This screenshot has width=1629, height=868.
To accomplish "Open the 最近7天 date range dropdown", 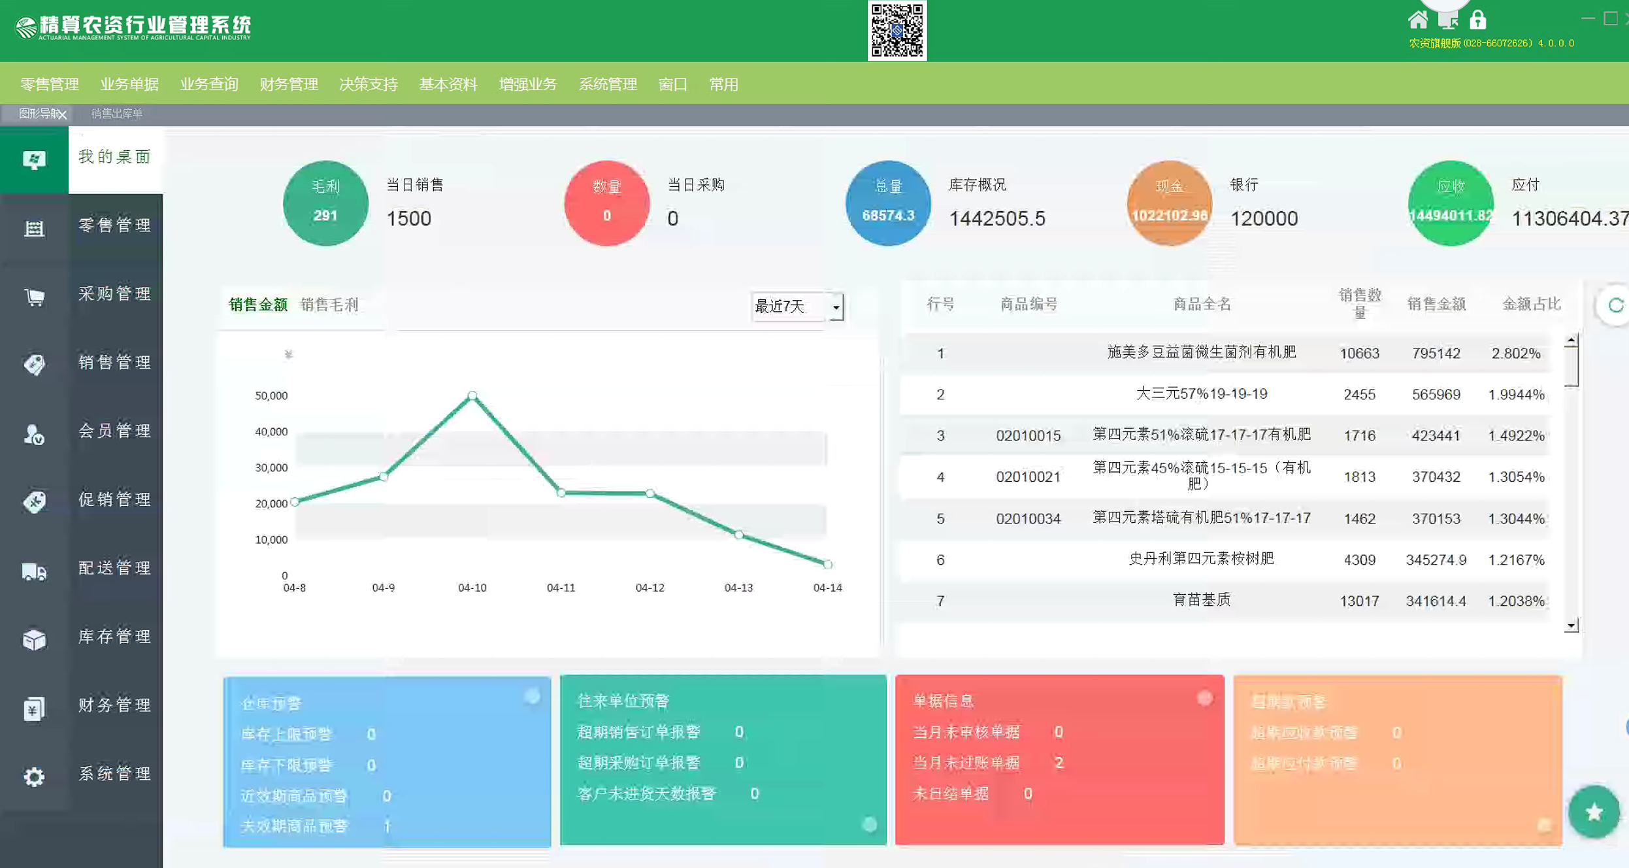I will (836, 307).
